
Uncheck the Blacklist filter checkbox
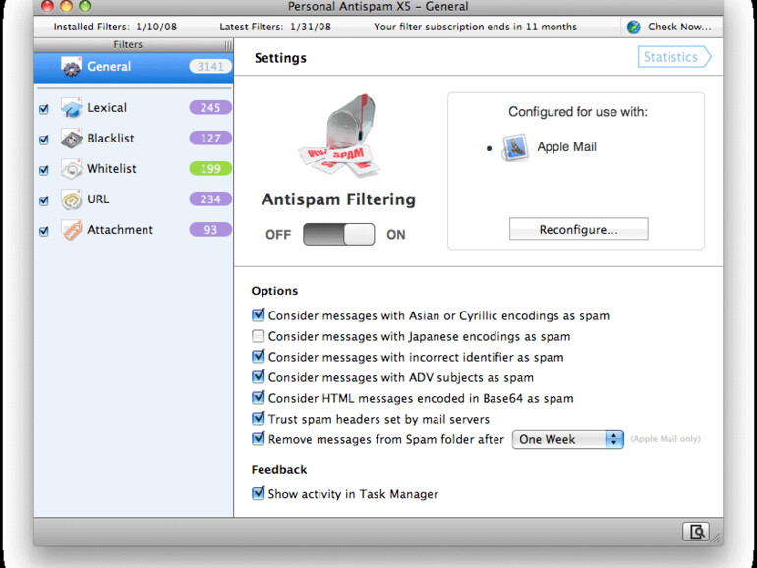pyautogui.click(x=44, y=140)
